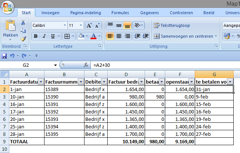The image size is (240, 153).
Task: Open Gegevens tab
Action: click(x=150, y=13)
